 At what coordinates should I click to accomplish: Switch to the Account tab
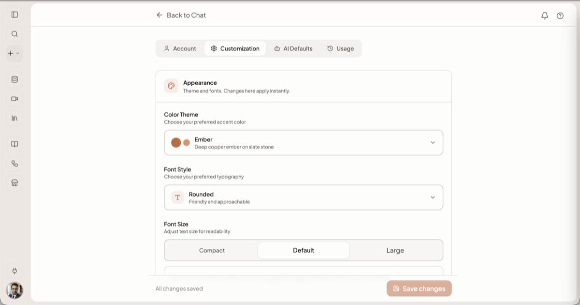180,48
